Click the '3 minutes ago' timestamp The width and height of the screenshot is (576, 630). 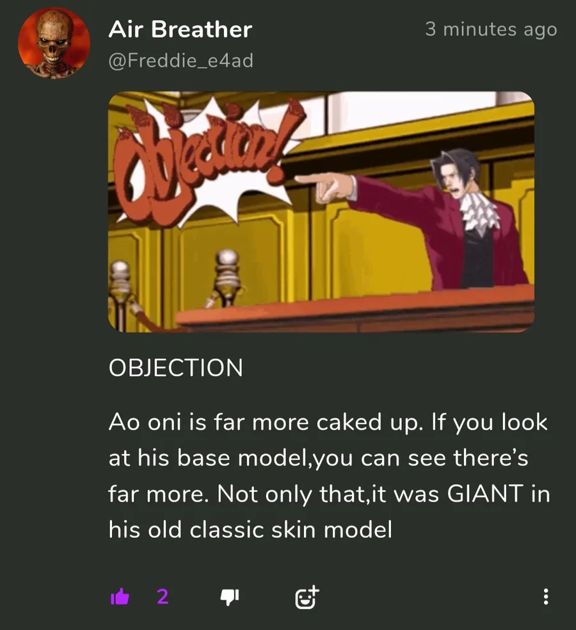491,29
